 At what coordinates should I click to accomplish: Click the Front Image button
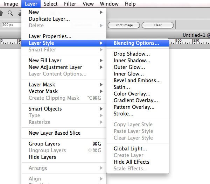(124, 25)
